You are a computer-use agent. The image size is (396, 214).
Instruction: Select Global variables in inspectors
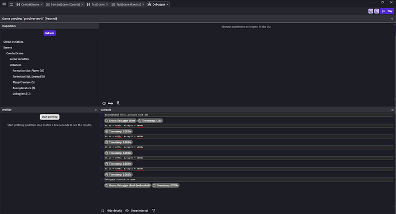pos(13,42)
